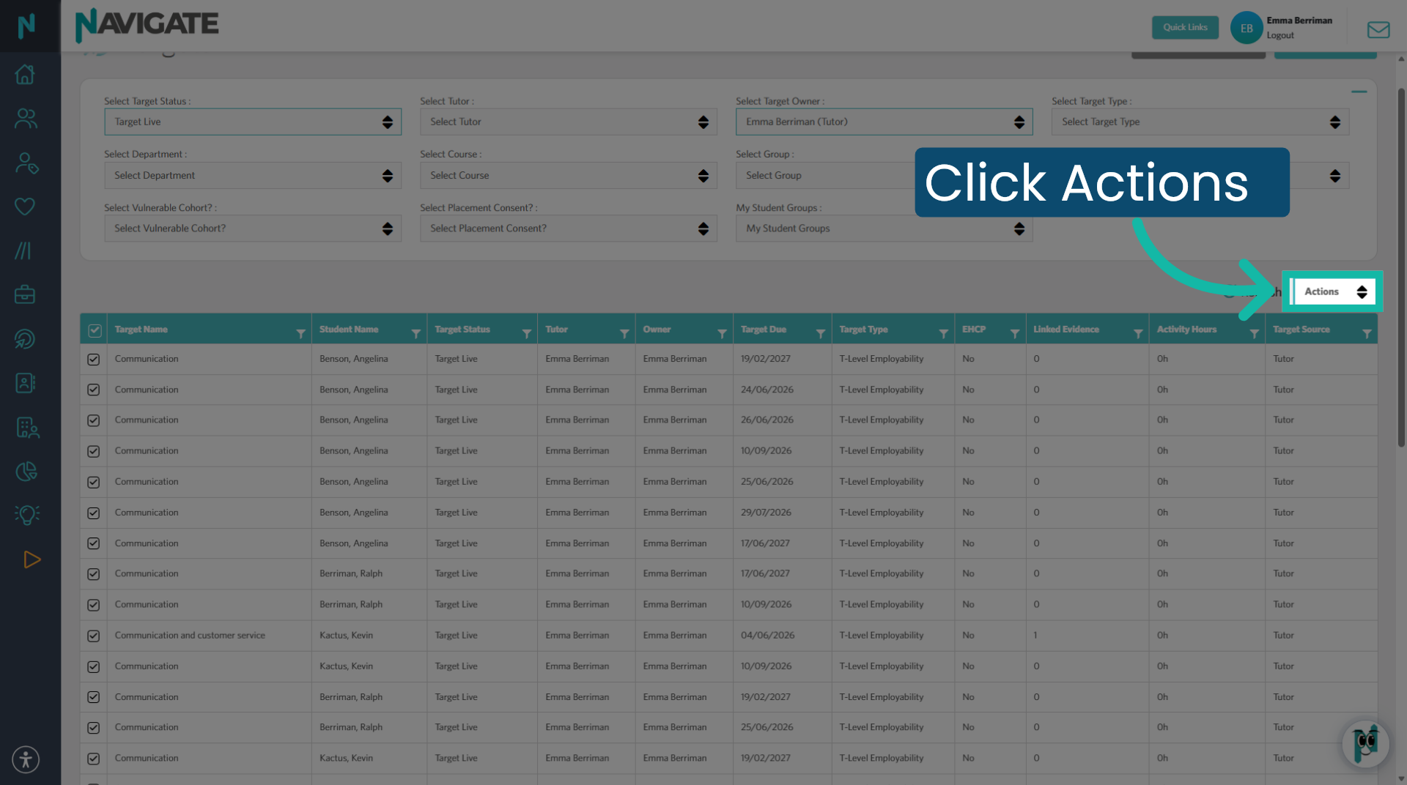The height and width of the screenshot is (785, 1407).
Task: Click the EB user avatar
Action: point(1247,28)
